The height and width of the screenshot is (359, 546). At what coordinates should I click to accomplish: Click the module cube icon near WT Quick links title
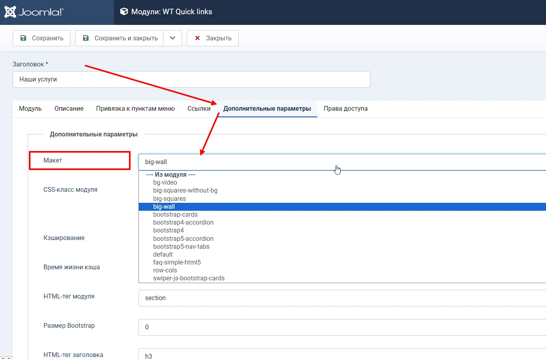[x=125, y=11]
